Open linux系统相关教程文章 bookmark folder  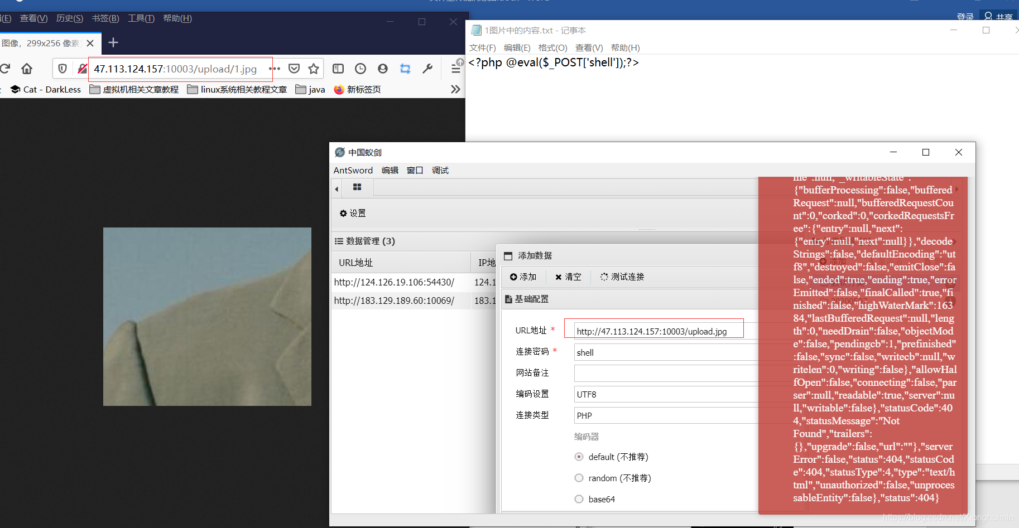click(237, 89)
